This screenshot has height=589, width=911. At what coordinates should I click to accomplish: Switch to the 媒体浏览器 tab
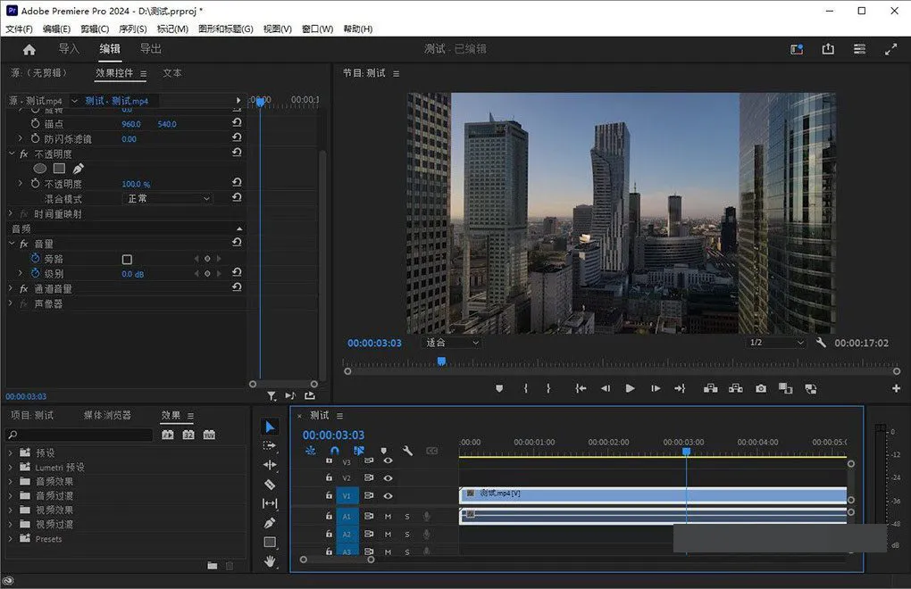[107, 416]
